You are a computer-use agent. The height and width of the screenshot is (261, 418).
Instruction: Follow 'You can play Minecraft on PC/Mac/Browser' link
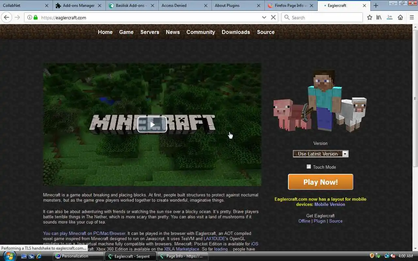pos(84,233)
